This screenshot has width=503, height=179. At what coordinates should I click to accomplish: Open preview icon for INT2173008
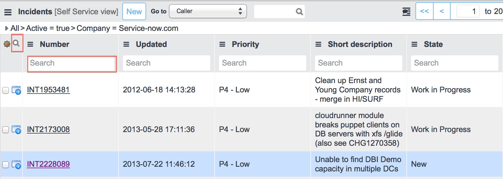pos(16,130)
